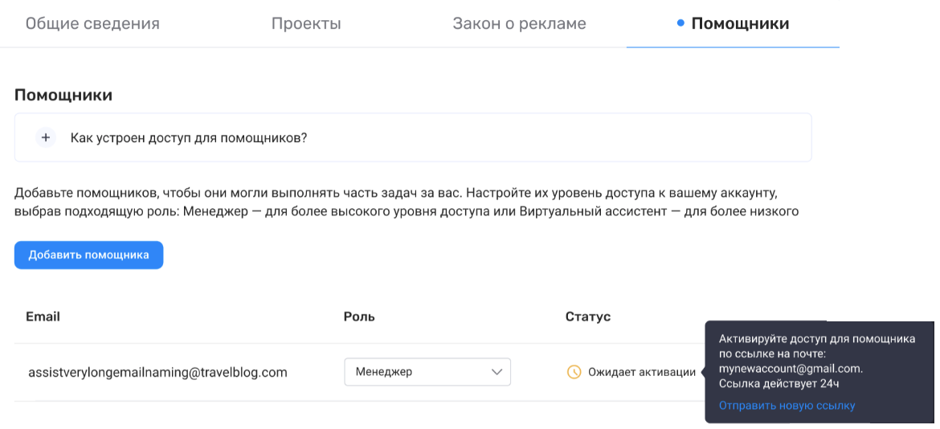Click the blue dot next to the Помощники tab
940x429 pixels.
(x=680, y=23)
